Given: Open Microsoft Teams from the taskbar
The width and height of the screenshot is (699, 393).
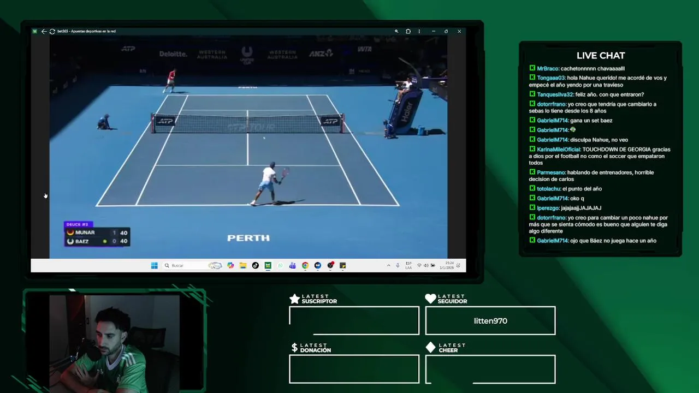Looking at the screenshot, I should 293,265.
